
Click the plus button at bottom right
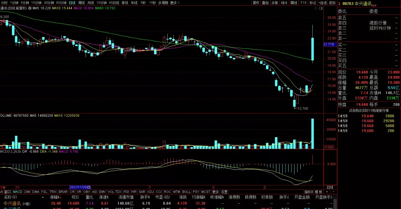tap(327, 192)
